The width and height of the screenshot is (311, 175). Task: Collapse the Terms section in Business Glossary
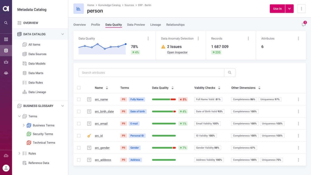(x=19, y=116)
